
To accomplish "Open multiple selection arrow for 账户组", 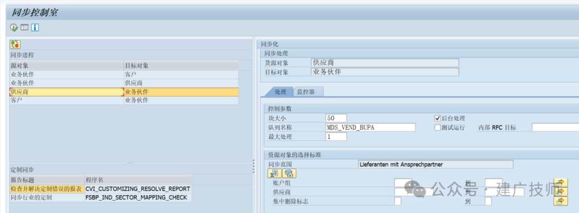I will pos(561,182).
